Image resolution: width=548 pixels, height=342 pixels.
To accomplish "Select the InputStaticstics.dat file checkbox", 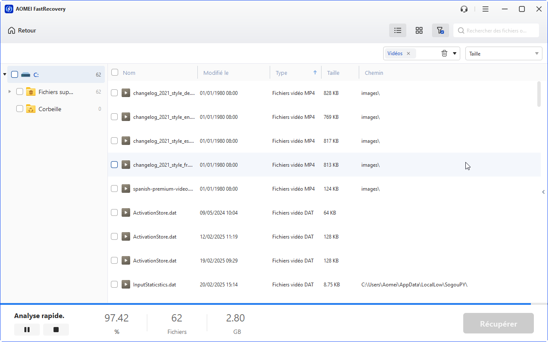I will [x=114, y=284].
